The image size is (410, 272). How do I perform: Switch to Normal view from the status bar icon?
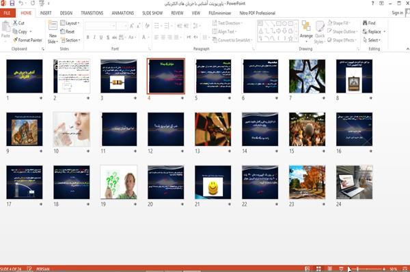point(307,269)
